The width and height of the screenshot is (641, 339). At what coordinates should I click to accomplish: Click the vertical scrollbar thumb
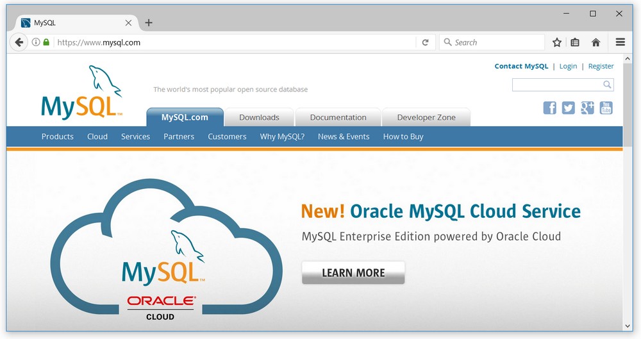628,105
